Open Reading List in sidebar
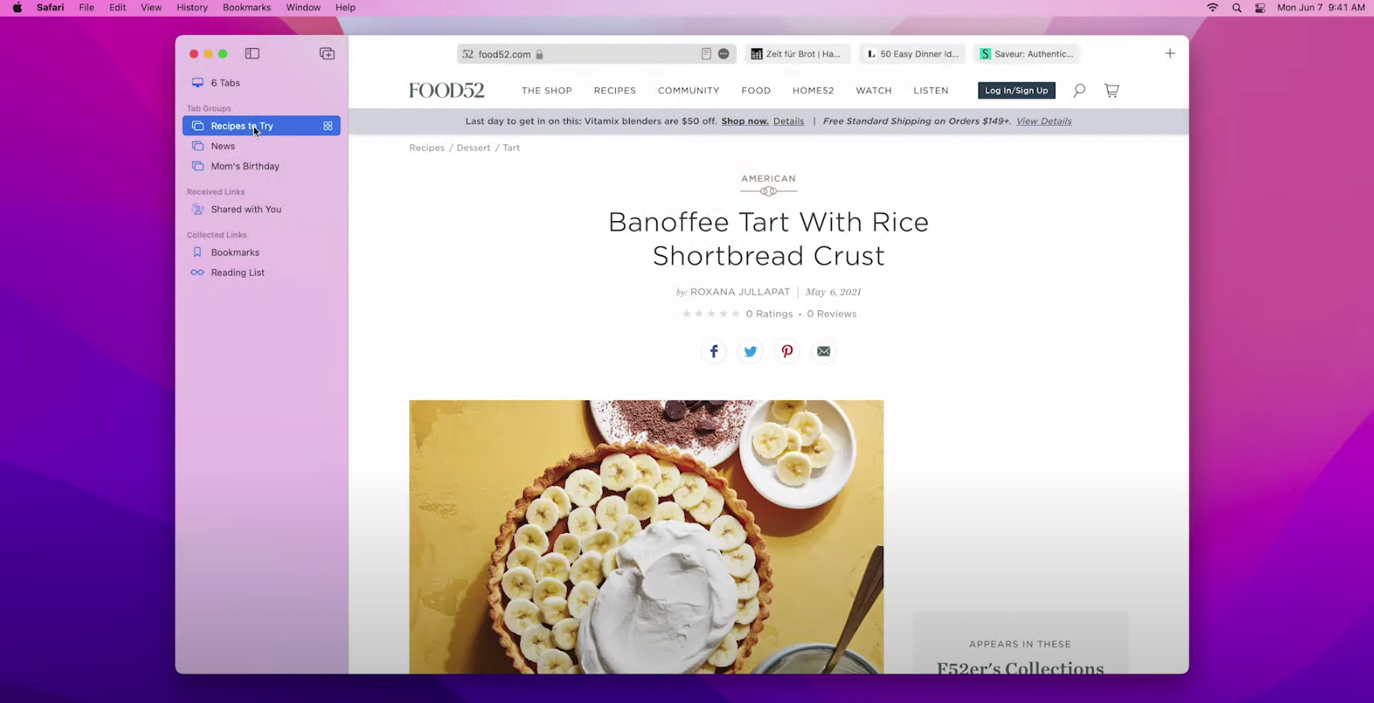 (x=261, y=273)
